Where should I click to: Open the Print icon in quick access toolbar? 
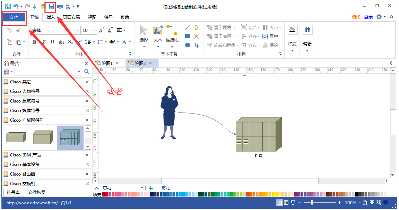[60, 6]
